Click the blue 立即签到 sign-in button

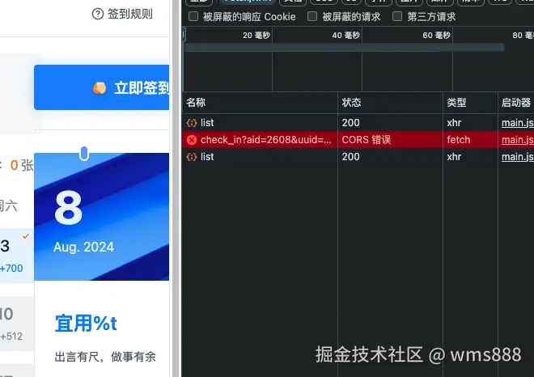[x=101, y=87]
